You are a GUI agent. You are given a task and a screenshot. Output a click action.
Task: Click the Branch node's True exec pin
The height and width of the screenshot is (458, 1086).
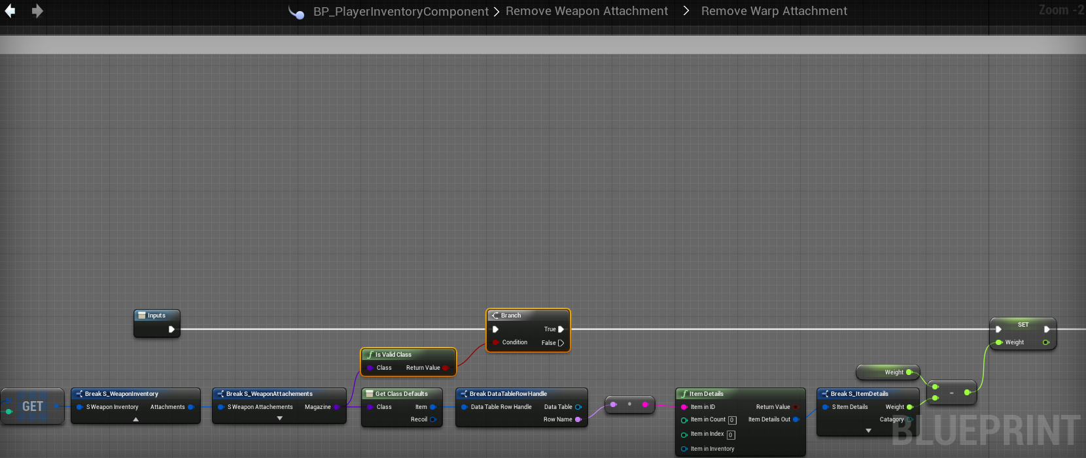561,329
